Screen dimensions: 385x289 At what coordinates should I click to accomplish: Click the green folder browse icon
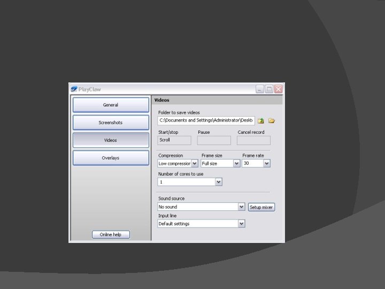(x=261, y=120)
